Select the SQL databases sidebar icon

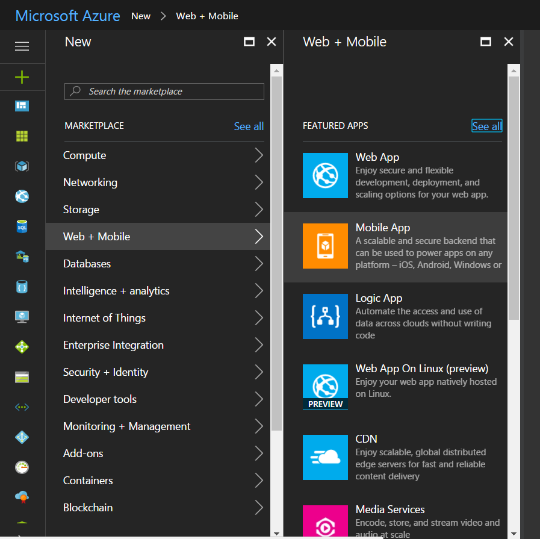point(22,226)
